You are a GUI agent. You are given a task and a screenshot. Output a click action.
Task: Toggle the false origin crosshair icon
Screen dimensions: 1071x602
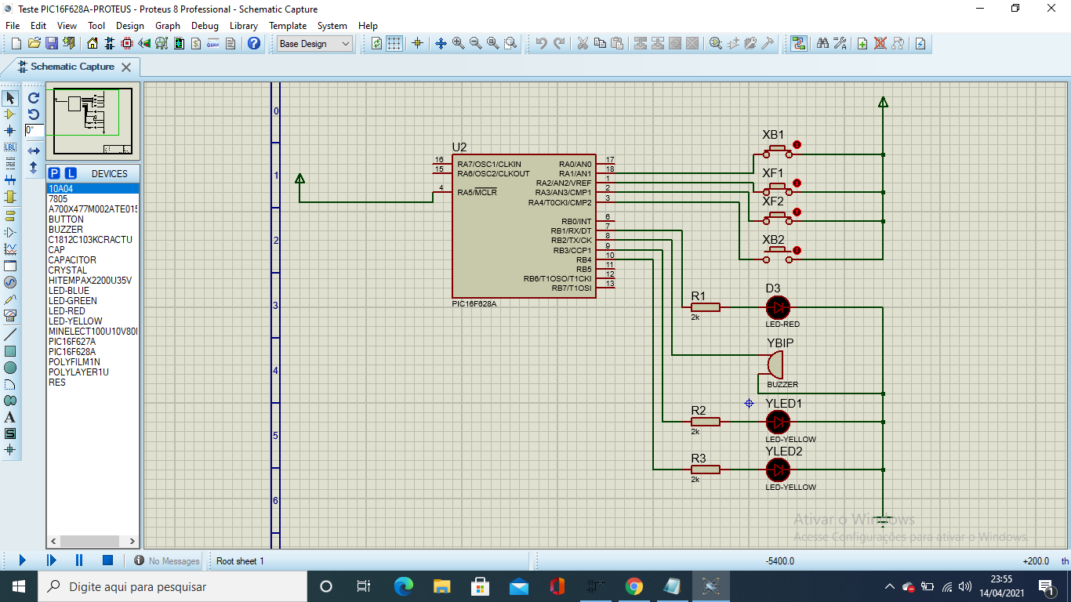click(417, 43)
